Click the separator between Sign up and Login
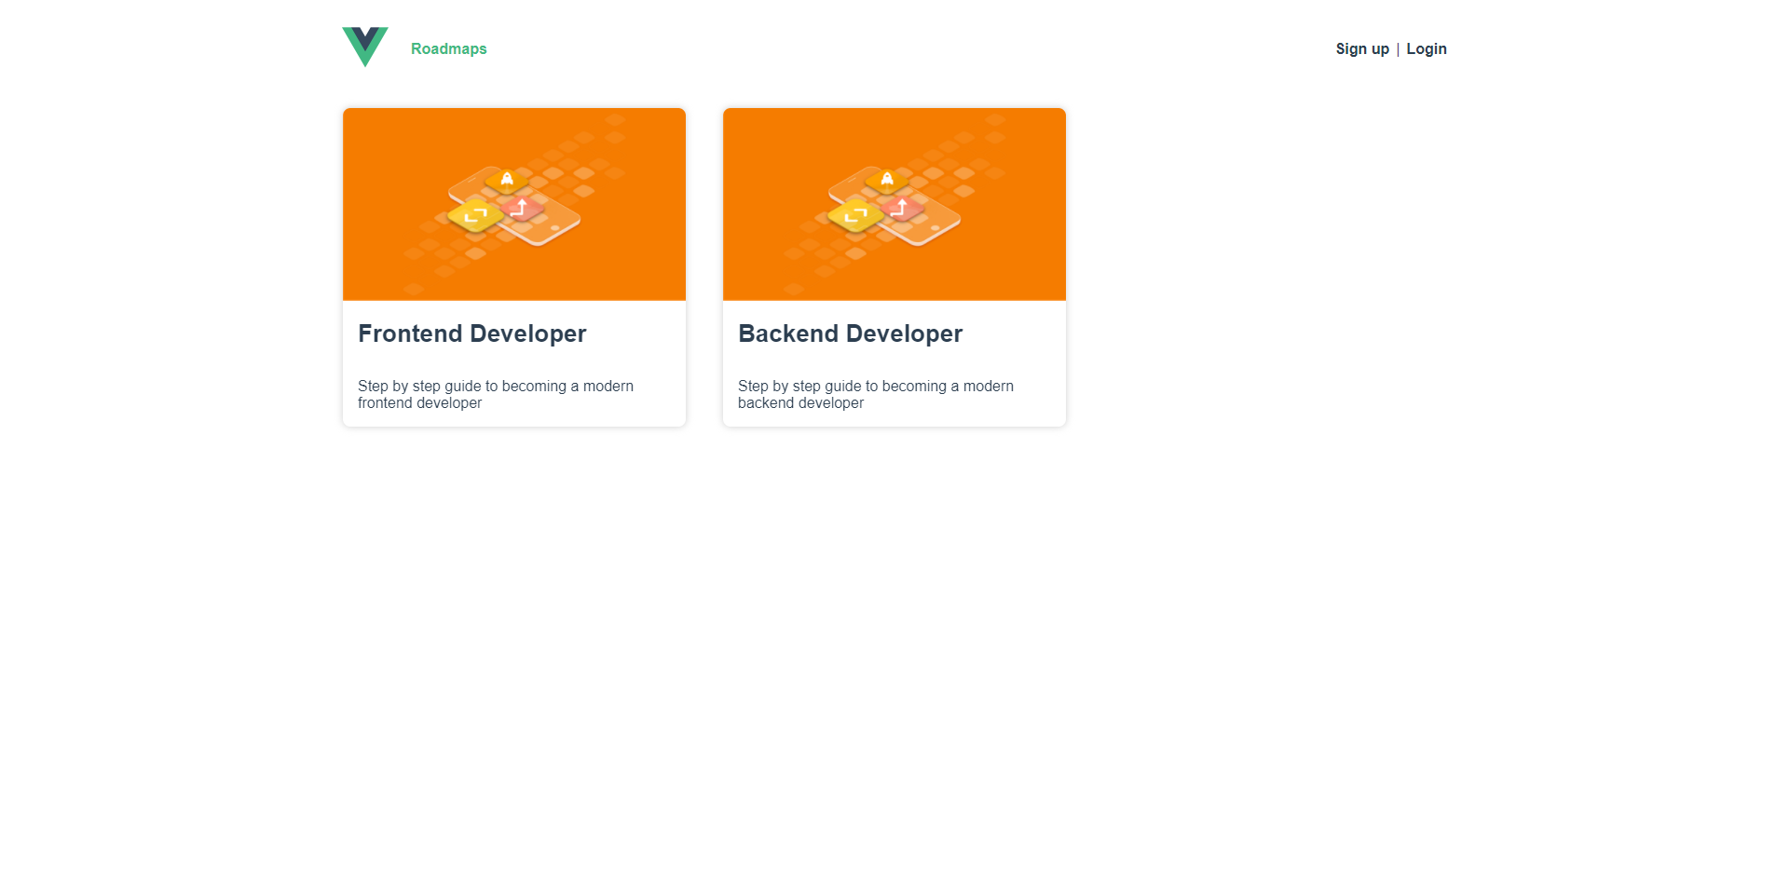 (1398, 48)
